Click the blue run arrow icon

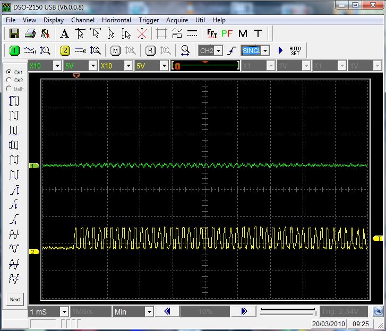pos(280,50)
